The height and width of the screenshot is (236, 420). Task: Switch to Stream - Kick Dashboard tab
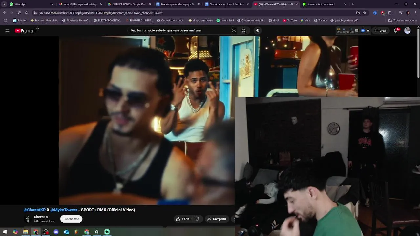[x=323, y=4]
